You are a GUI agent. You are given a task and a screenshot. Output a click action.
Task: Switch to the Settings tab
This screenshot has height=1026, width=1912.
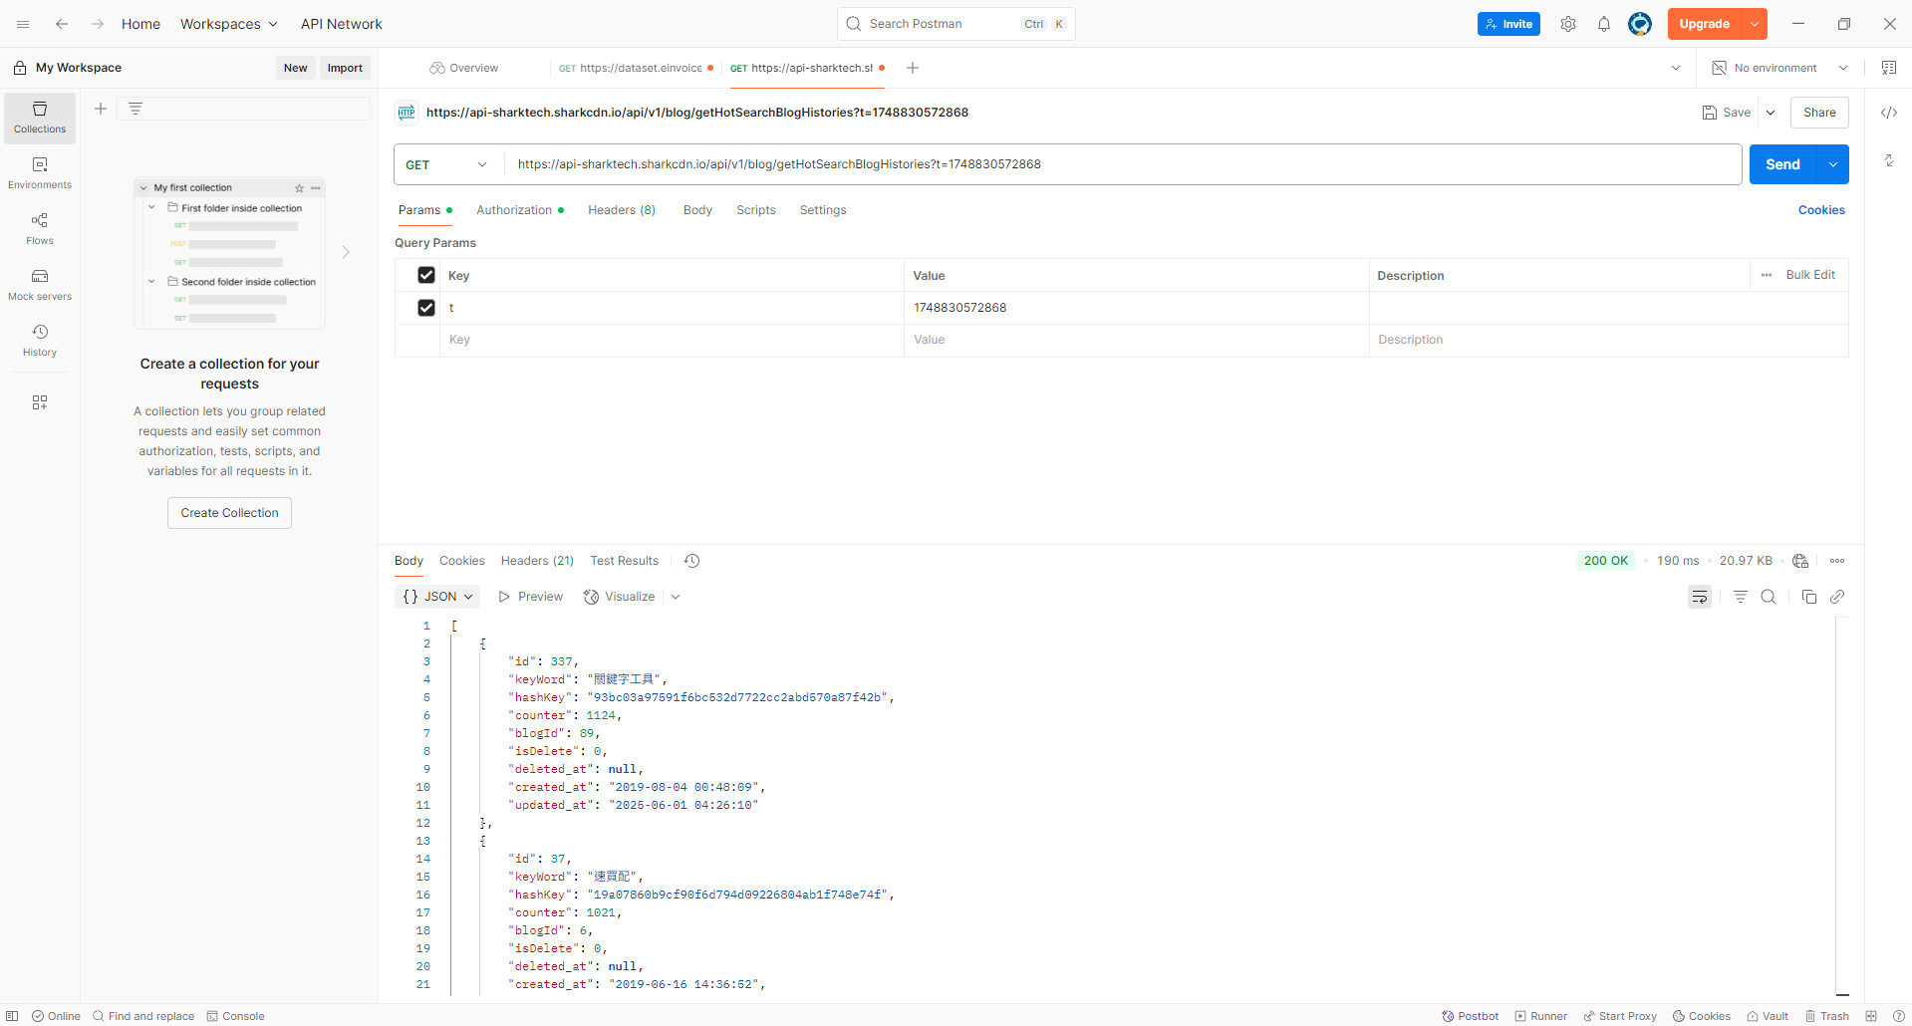[823, 210]
